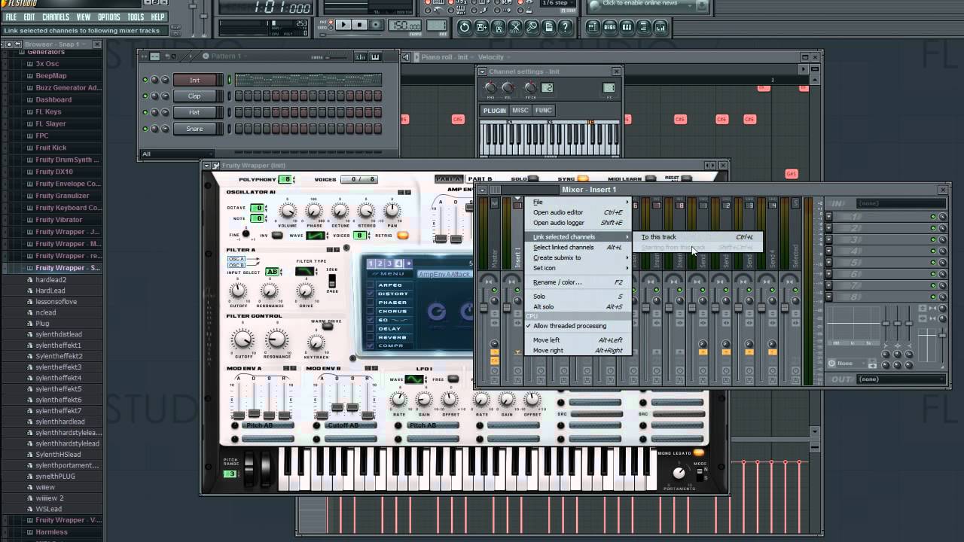Viewport: 964px width, 542px height.
Task: Open the piano roll toolbar icon
Action: 627,27
